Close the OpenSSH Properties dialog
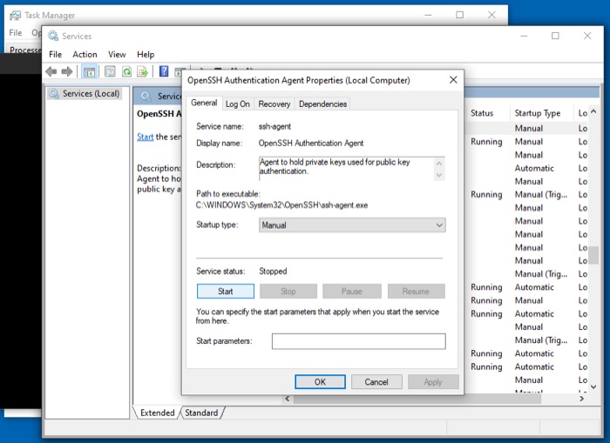This screenshot has height=443, width=610. tap(453, 80)
